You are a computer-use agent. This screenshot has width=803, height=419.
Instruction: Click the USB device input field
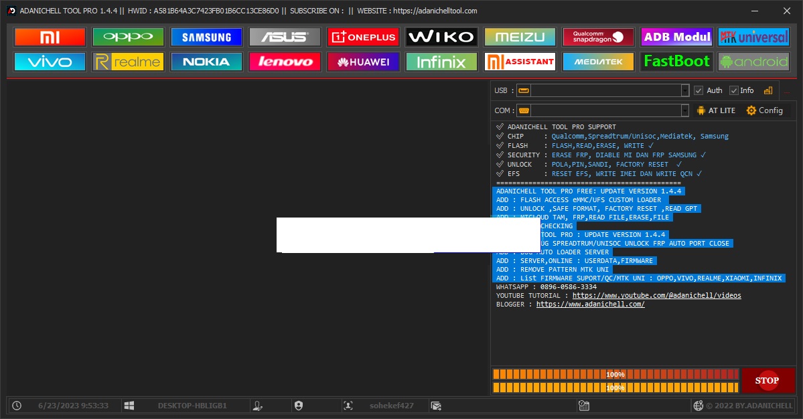click(x=606, y=90)
